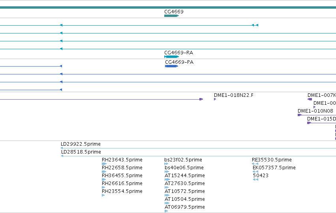Screen dimensions: 336x213
Task: Click the LD28518.5prime EST arrow
Action: [199, 156]
